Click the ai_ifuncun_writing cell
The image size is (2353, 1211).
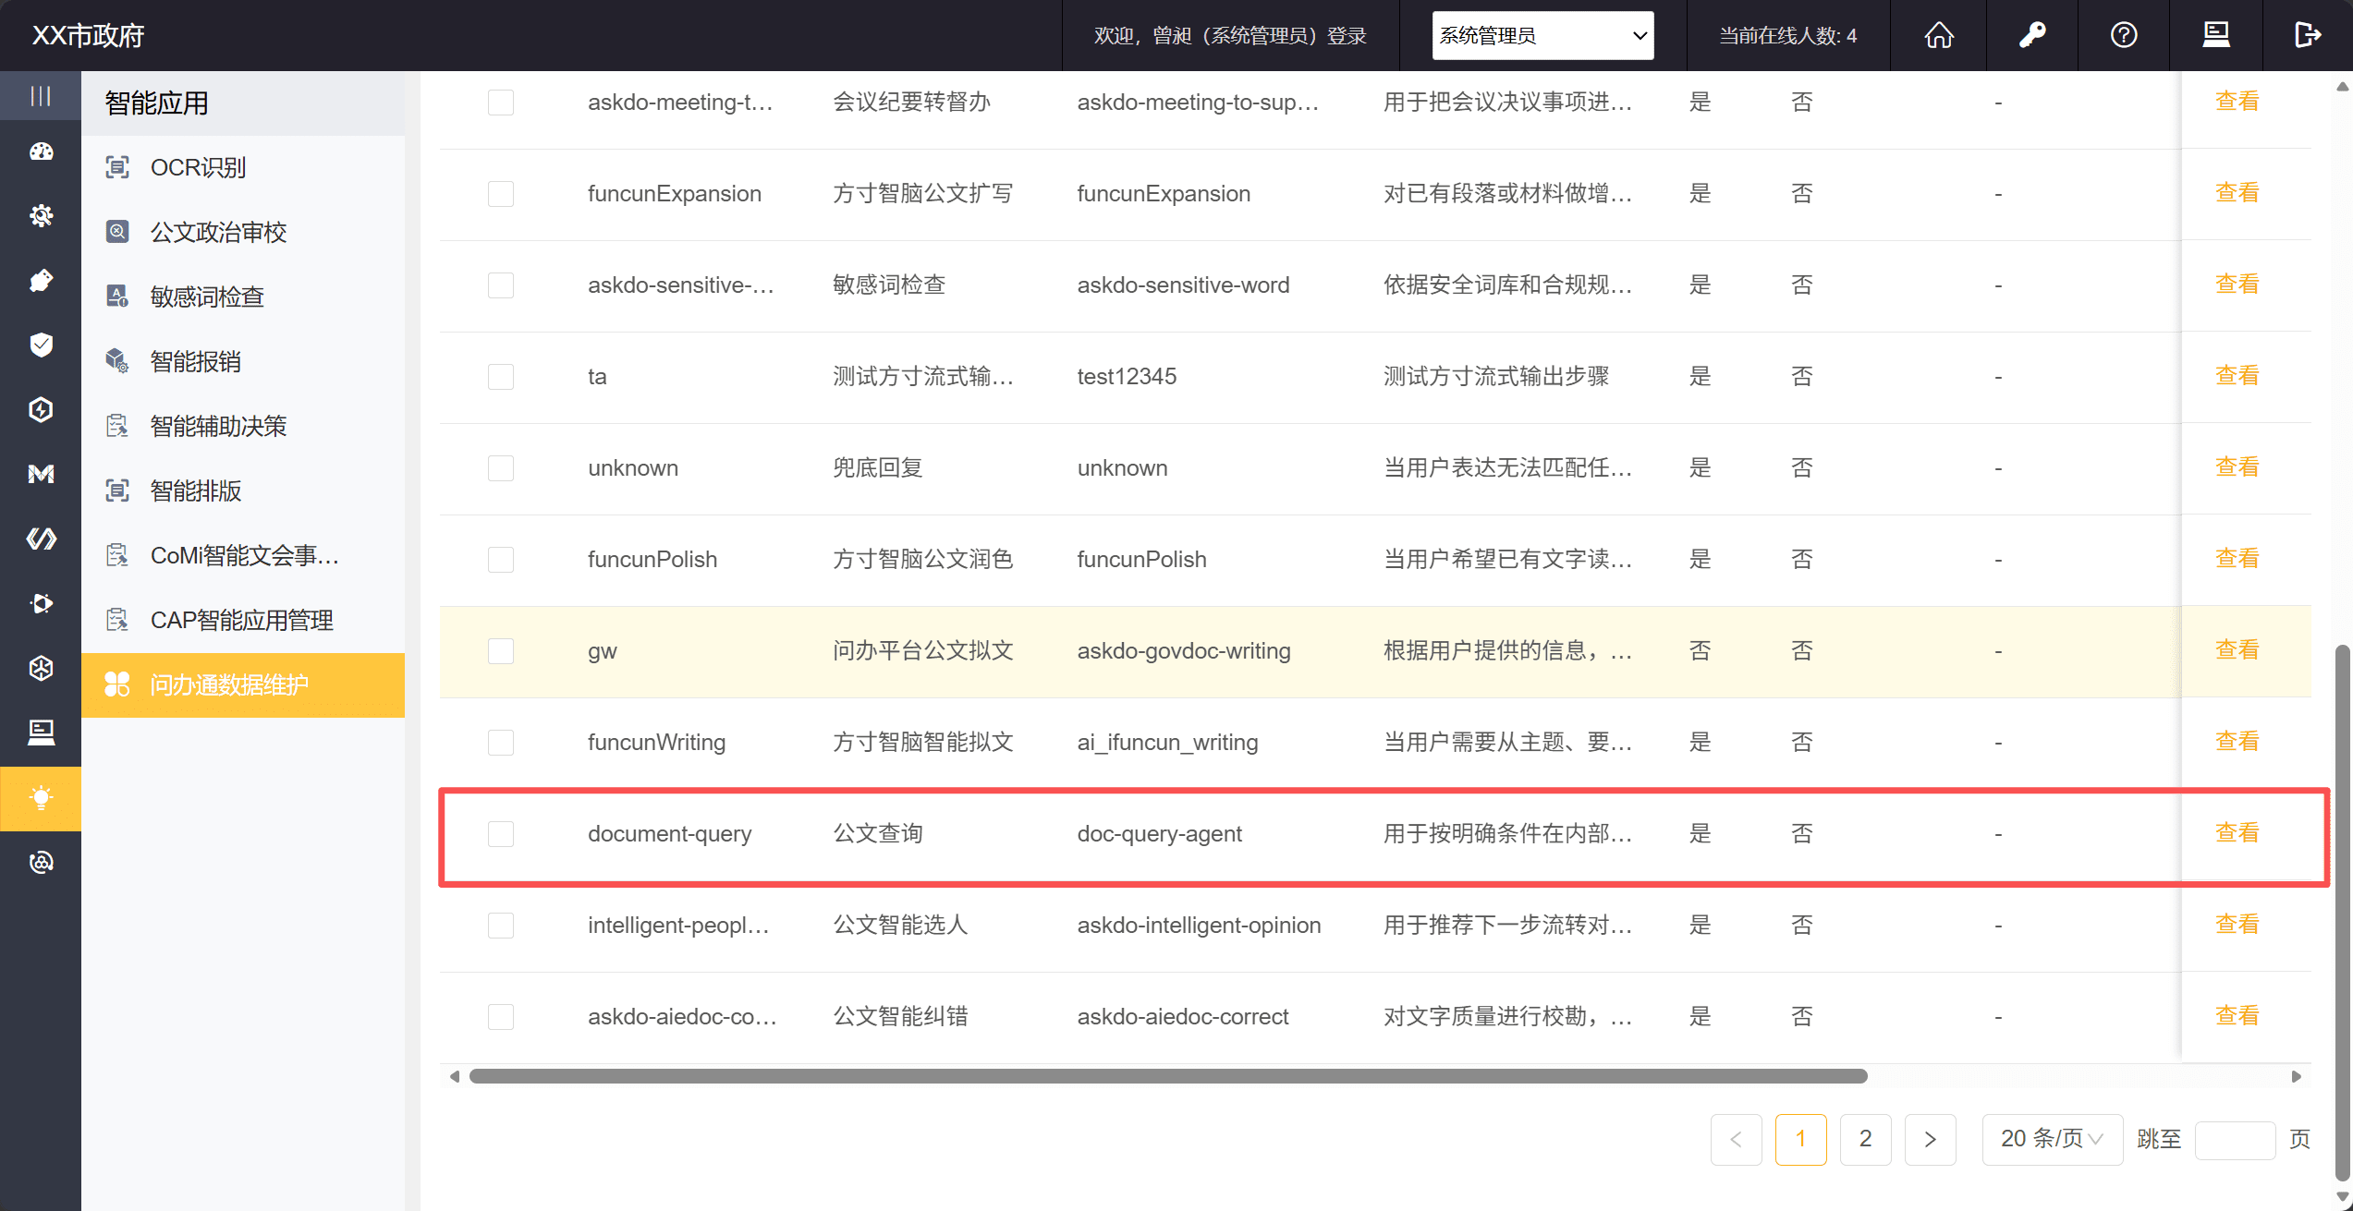[1167, 743]
